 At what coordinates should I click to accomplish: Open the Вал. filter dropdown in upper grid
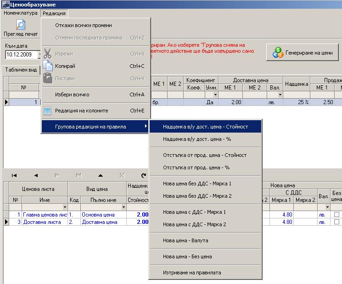[280, 95]
